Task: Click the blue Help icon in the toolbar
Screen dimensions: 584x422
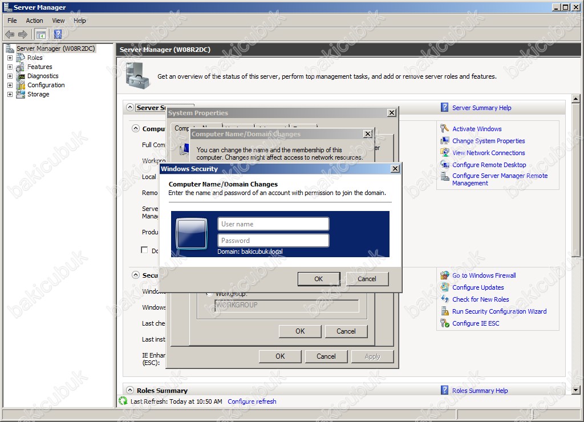Action: (58, 35)
